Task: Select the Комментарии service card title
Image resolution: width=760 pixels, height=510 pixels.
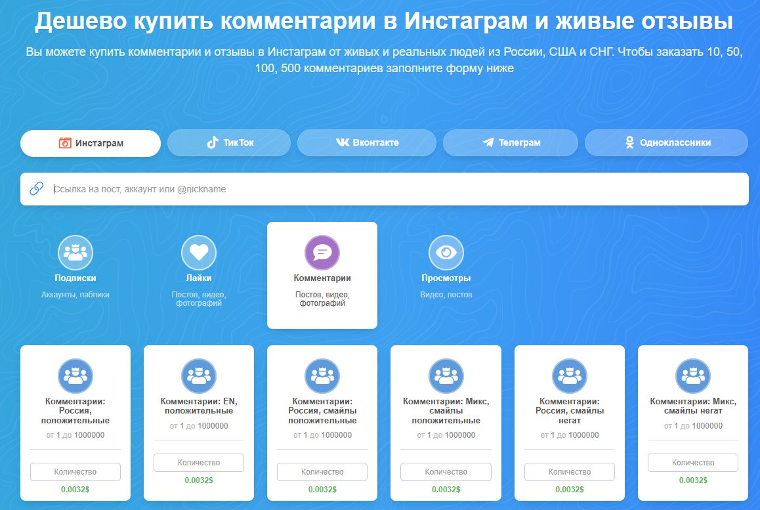Action: click(x=322, y=278)
